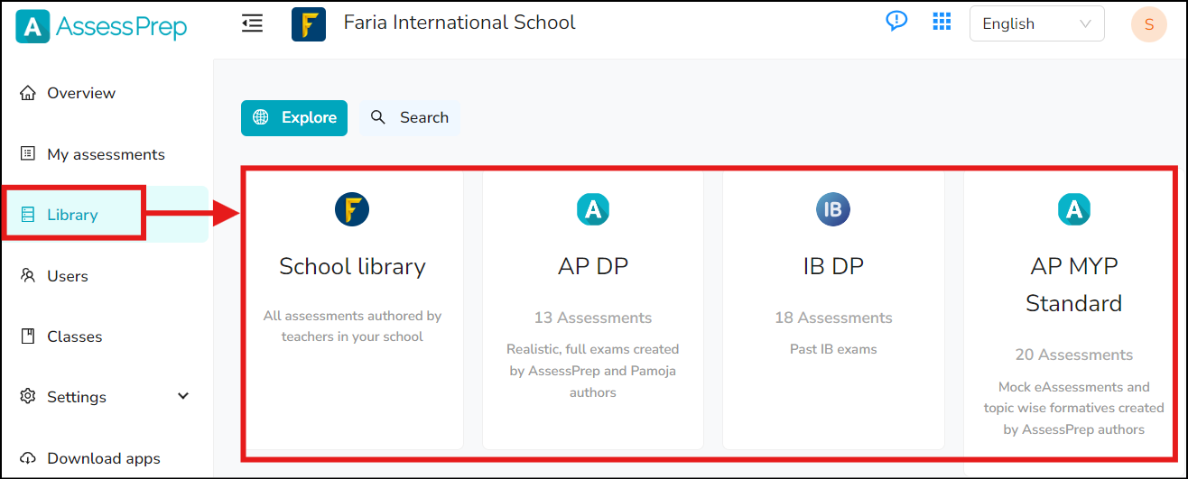Click the Classes notebook icon
The width and height of the screenshot is (1188, 479).
pos(28,336)
